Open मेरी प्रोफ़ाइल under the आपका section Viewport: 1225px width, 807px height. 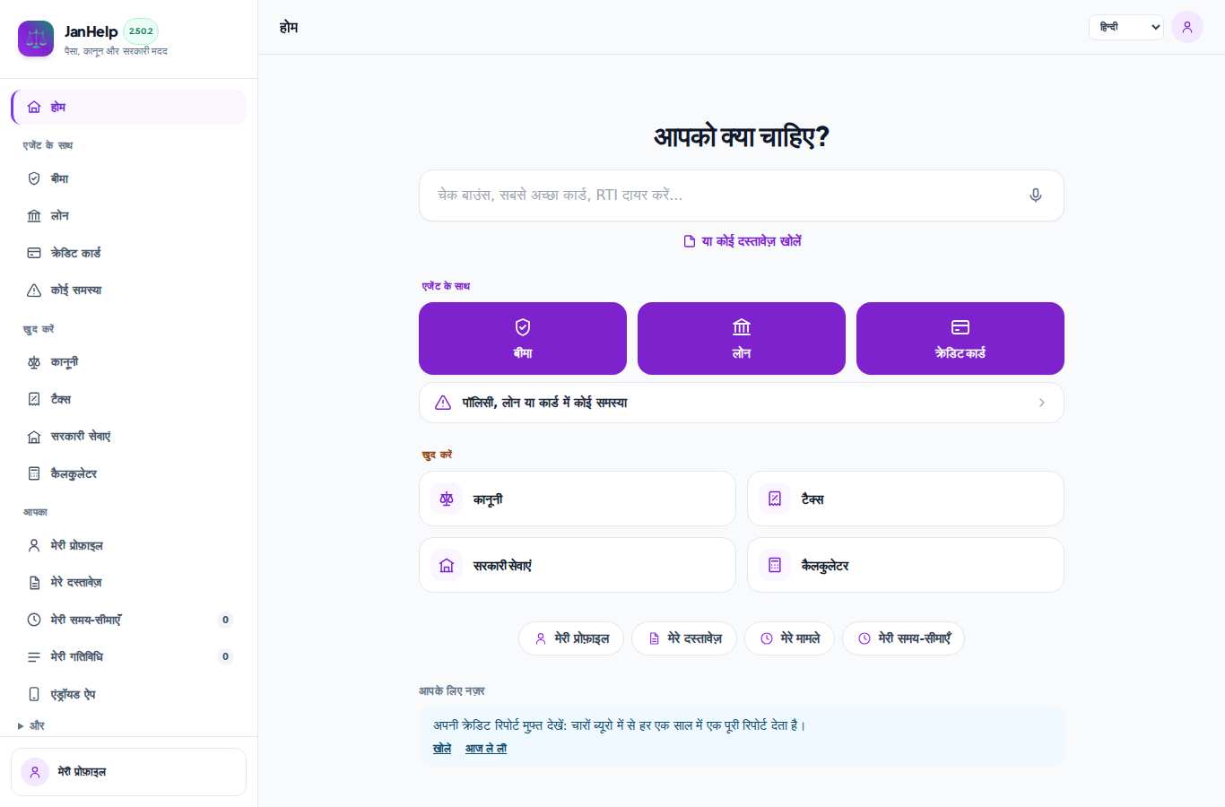tap(128, 545)
